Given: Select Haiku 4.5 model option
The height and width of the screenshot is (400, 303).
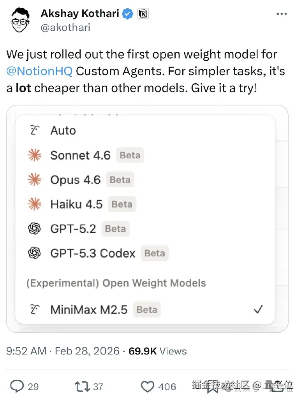Looking at the screenshot, I should (76, 204).
